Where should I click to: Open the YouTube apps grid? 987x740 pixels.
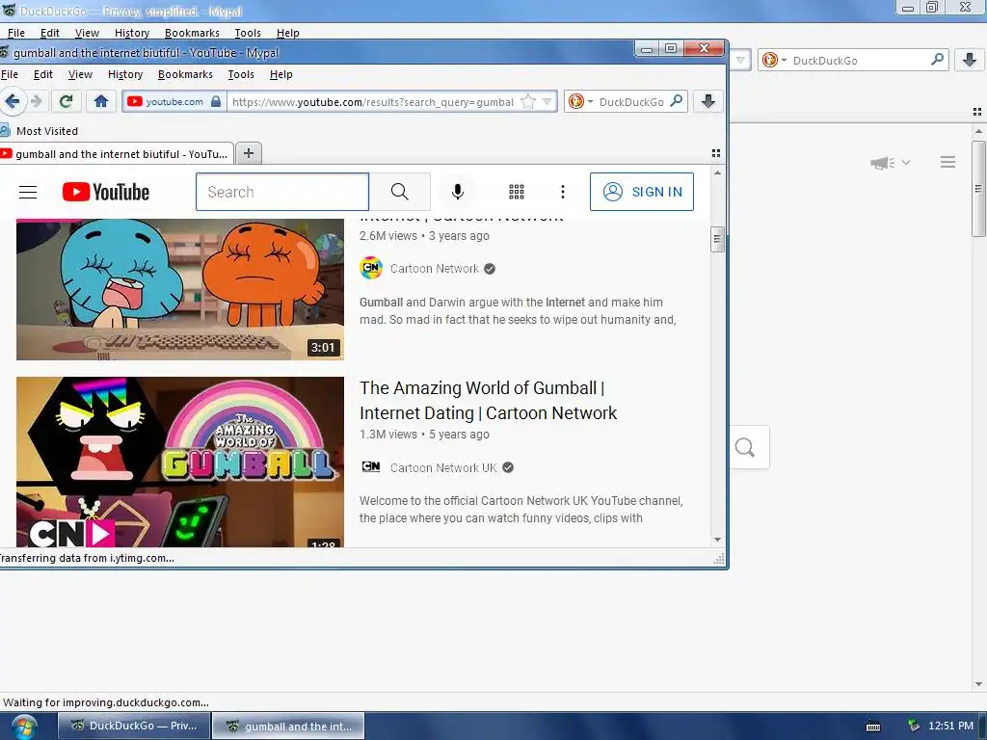[517, 192]
